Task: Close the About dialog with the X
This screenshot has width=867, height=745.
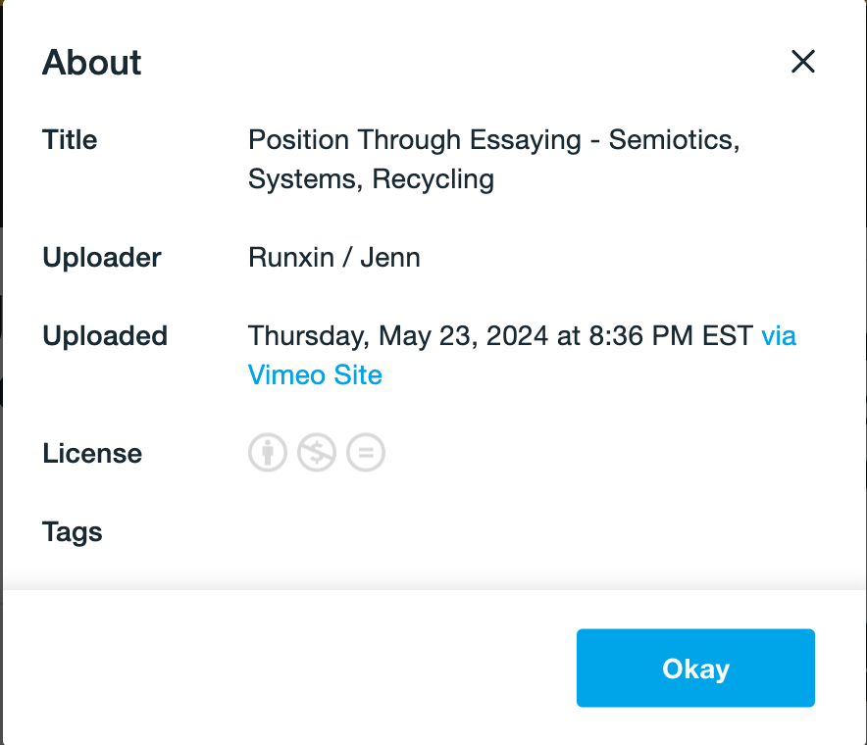Action: coord(803,62)
